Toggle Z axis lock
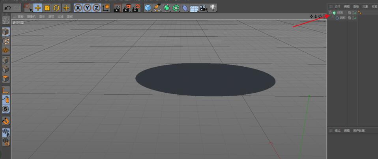This screenshot has width=378, height=159. (x=96, y=7)
